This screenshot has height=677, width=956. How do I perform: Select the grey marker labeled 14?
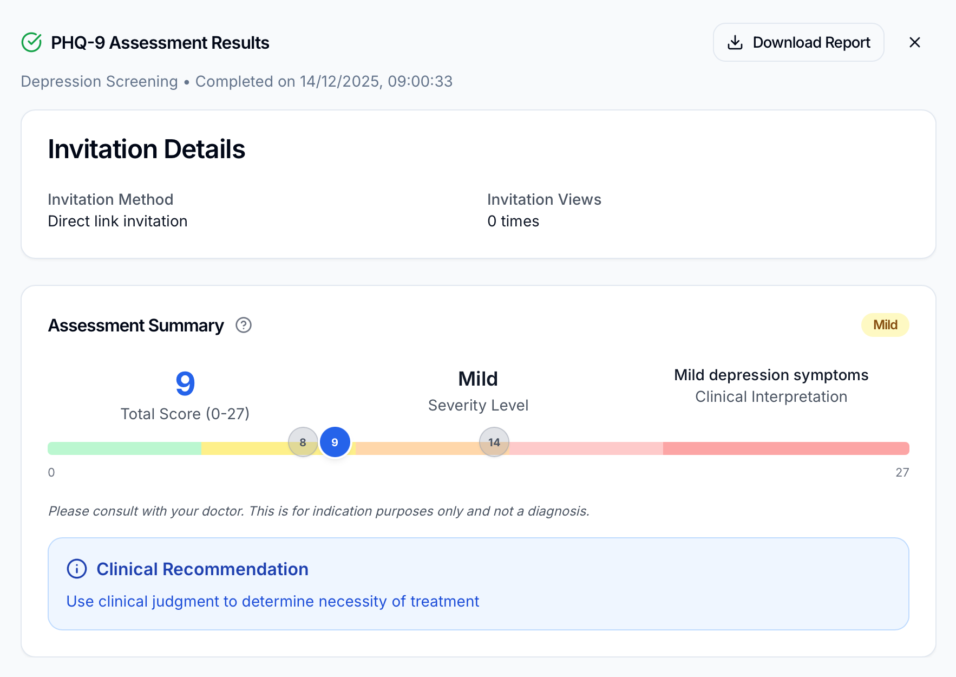(x=494, y=442)
